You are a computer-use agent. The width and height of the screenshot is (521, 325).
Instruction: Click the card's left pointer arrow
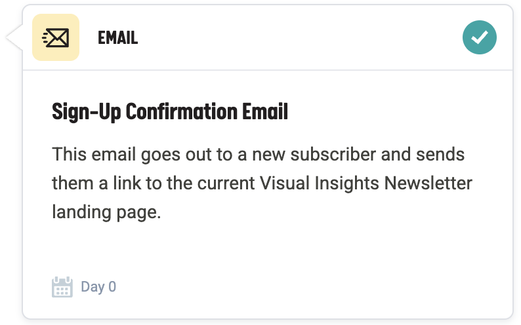tap(14, 38)
